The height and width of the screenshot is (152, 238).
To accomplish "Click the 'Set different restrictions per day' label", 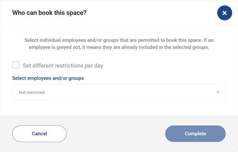I will [x=63, y=66].
